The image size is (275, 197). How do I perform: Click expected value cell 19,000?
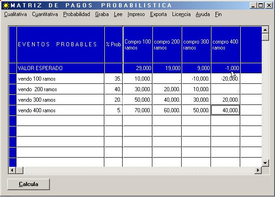coord(167,68)
